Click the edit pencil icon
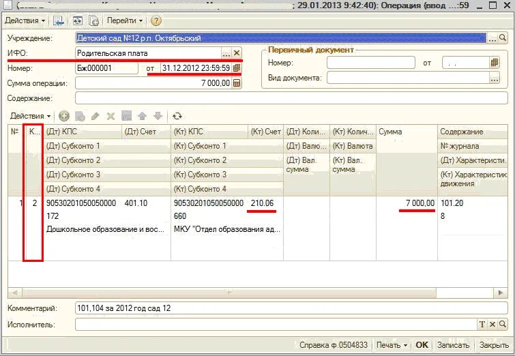Image resolution: width=515 pixels, height=356 pixels. tap(95, 116)
